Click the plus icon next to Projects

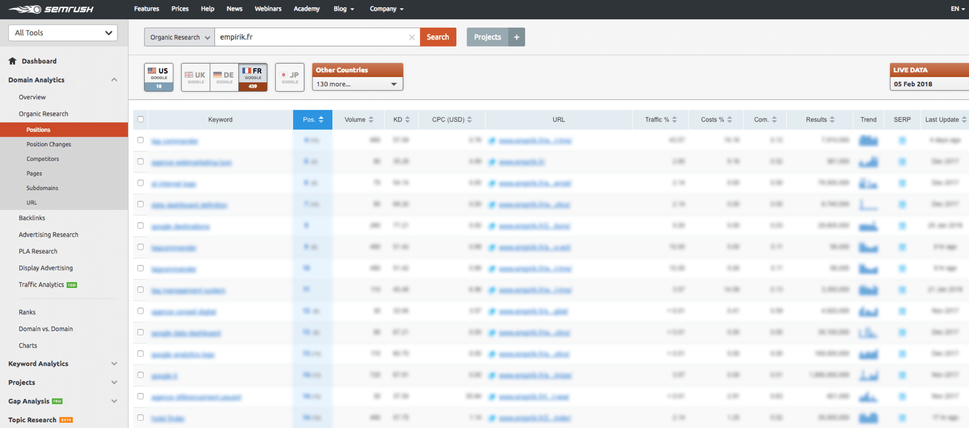coord(516,37)
